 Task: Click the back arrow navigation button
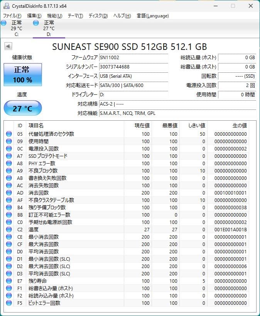pos(8,46)
